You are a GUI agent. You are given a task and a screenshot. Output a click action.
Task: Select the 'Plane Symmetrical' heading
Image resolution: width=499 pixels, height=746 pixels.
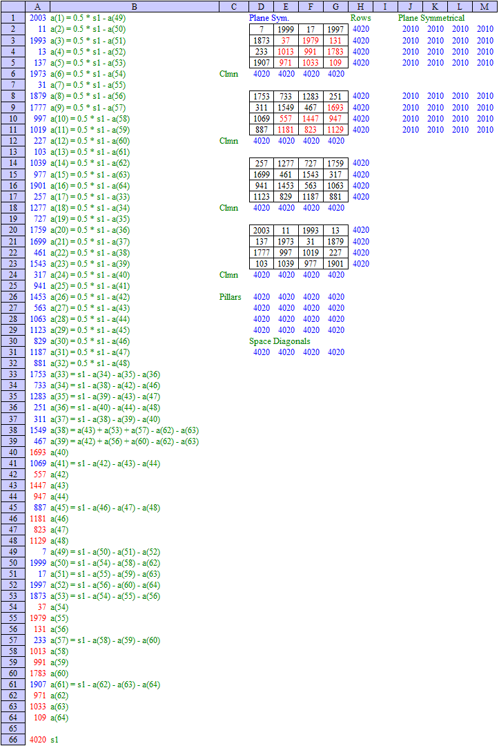coord(431,17)
